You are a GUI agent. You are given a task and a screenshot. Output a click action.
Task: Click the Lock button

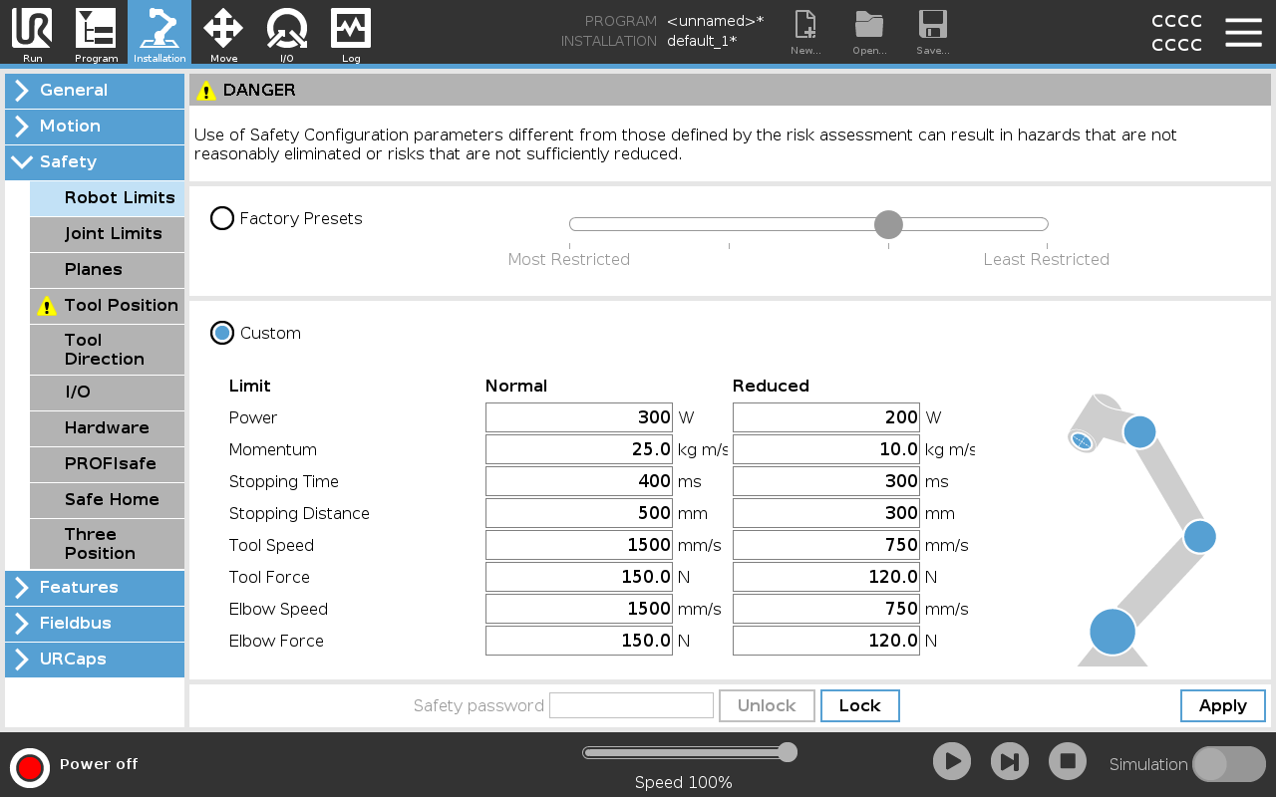pyautogui.click(x=859, y=705)
